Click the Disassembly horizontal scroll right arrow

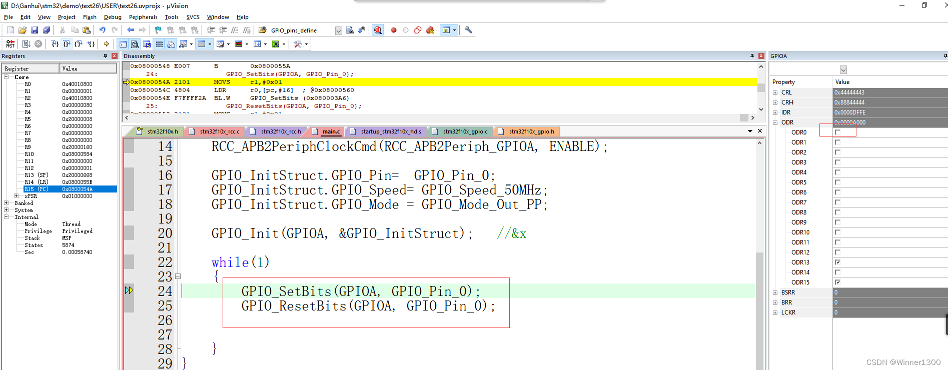[x=752, y=117]
